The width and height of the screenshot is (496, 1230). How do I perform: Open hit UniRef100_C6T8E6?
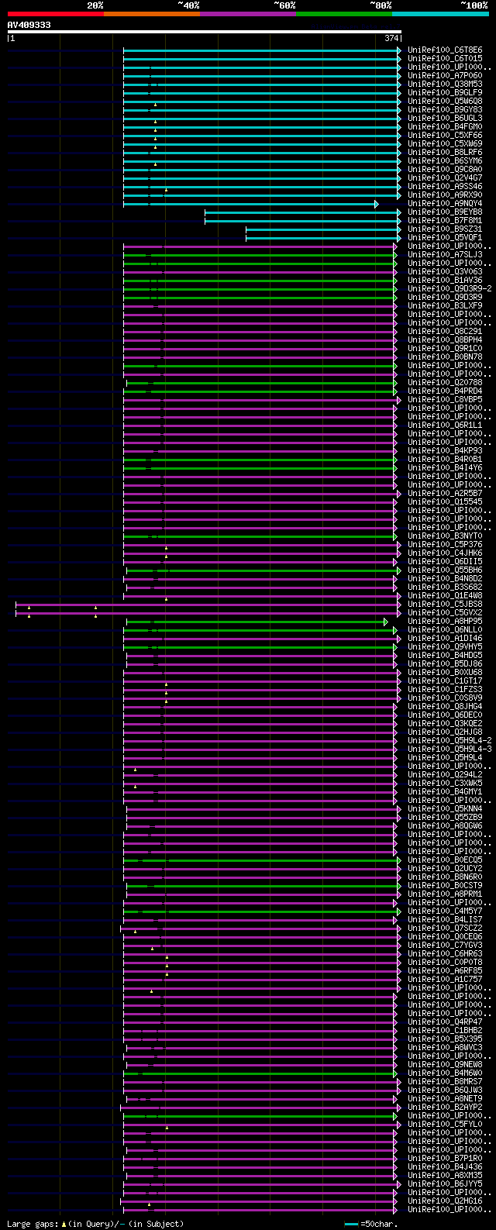[x=445, y=50]
